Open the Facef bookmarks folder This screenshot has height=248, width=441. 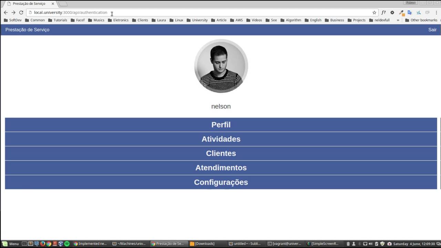[78, 20]
